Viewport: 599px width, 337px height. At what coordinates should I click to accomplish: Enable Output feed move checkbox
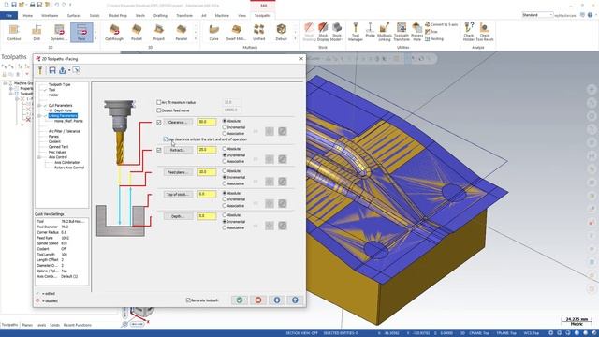click(159, 110)
